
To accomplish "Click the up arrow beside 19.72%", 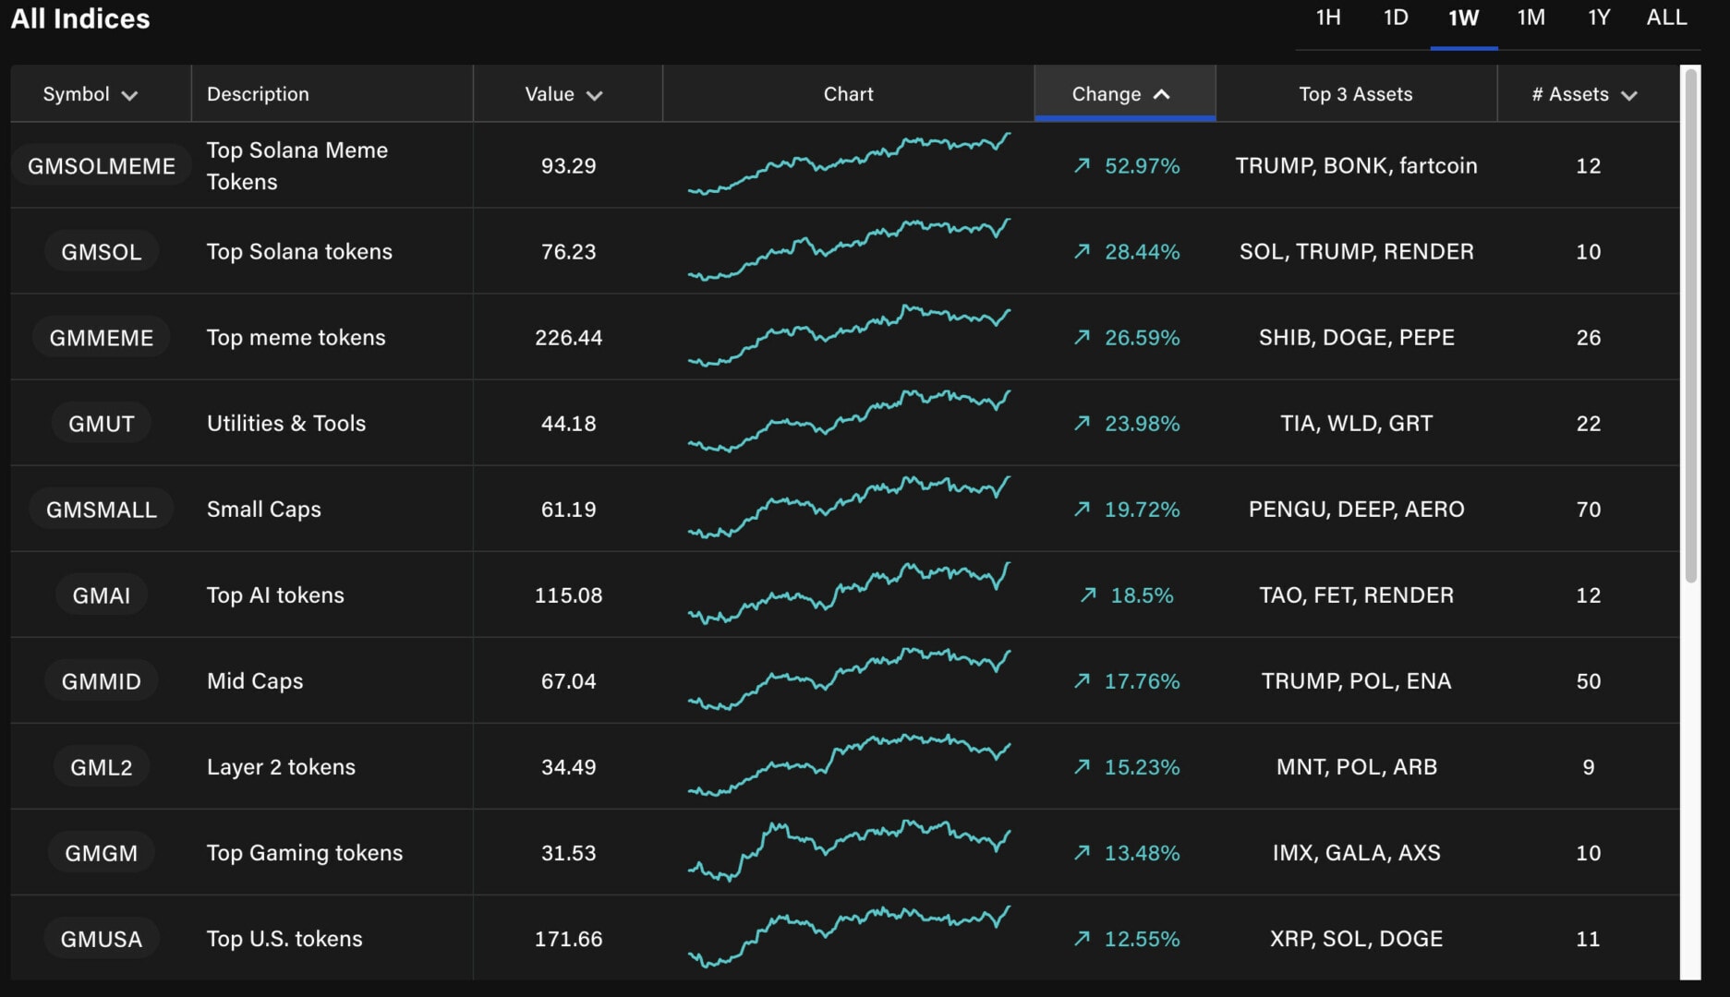I will pyautogui.click(x=1082, y=509).
